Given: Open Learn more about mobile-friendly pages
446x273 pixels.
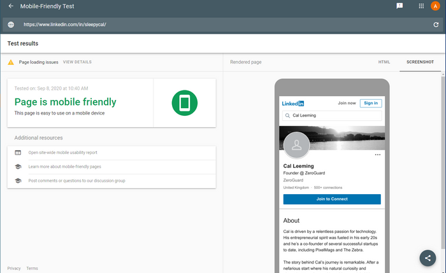Looking at the screenshot, I should coord(64,167).
